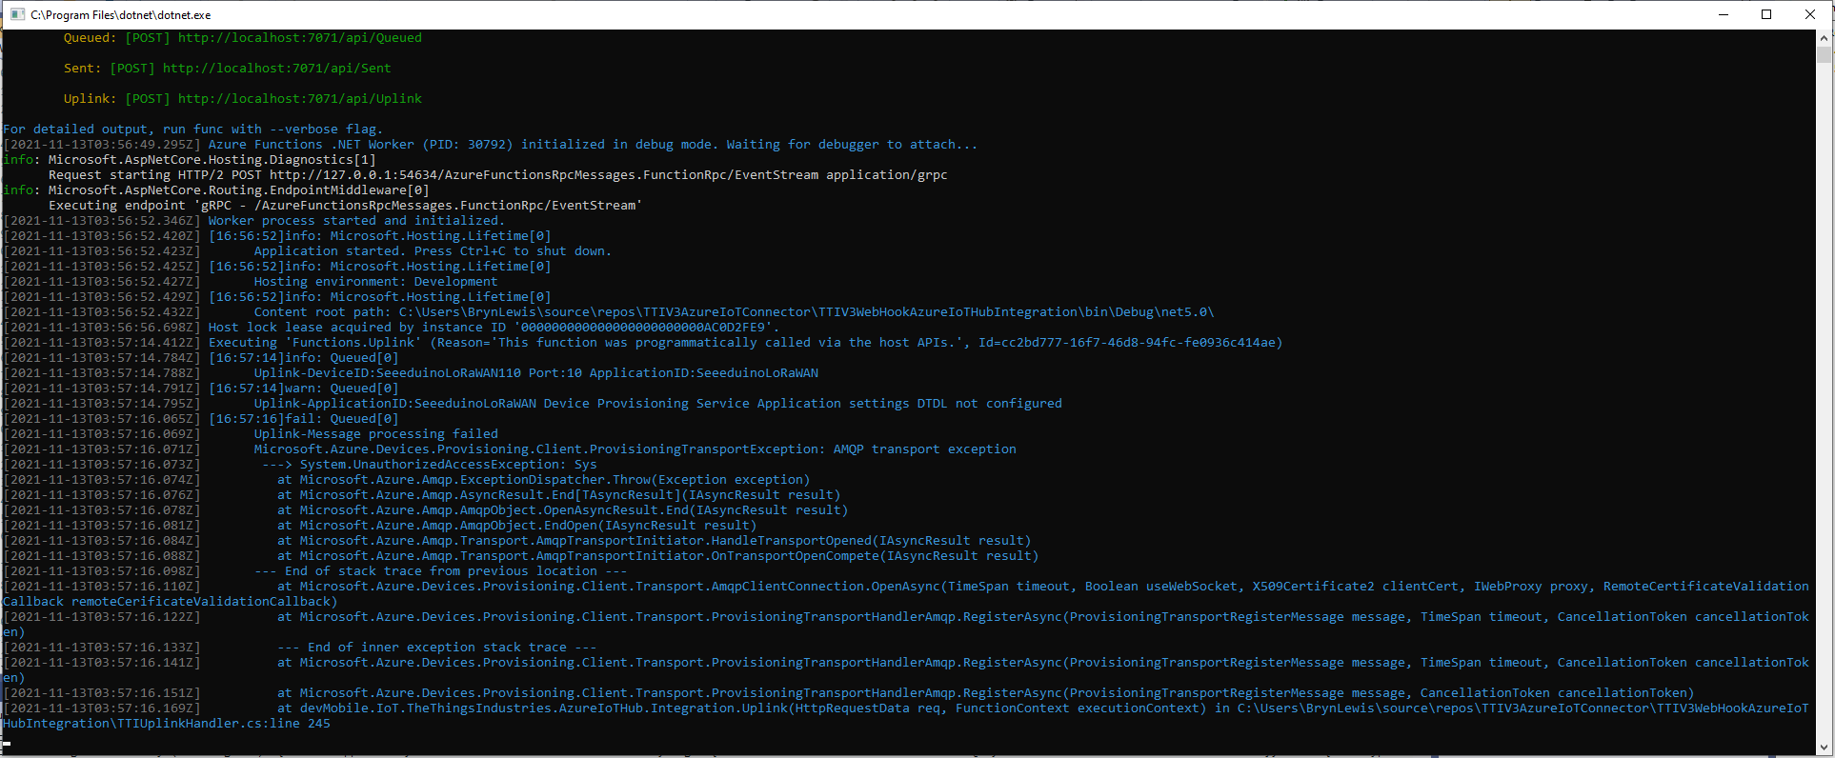Viewport: 1835px width, 758px height.
Task: Click the blinking cursor on last line
Action: click(x=8, y=743)
